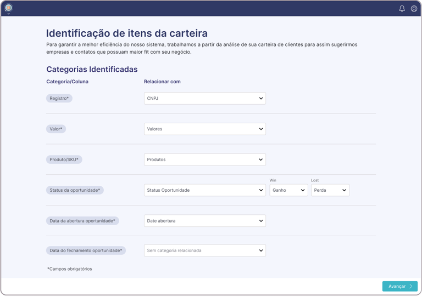422x297 pixels.
Task: Click the notification bell icon
Action: coord(402,9)
